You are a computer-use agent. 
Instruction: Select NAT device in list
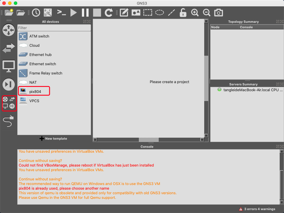(54, 82)
